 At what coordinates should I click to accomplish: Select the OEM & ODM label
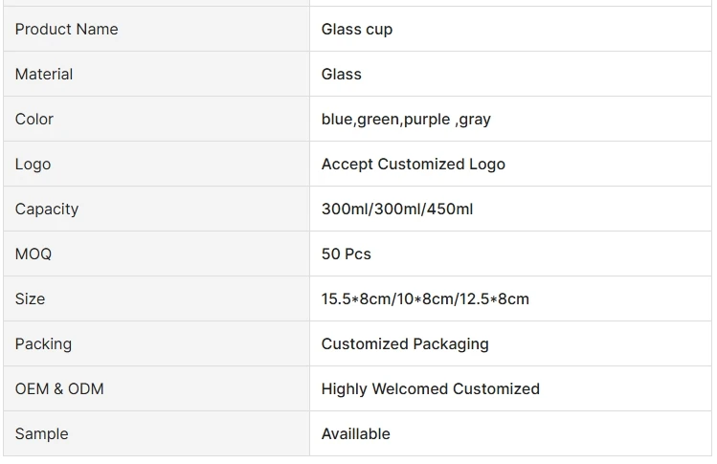pyautogui.click(x=59, y=389)
